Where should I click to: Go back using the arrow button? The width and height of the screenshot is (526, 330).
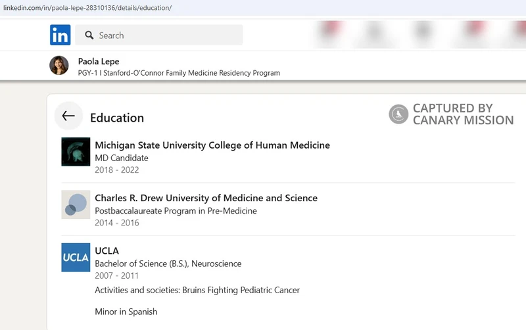68,116
